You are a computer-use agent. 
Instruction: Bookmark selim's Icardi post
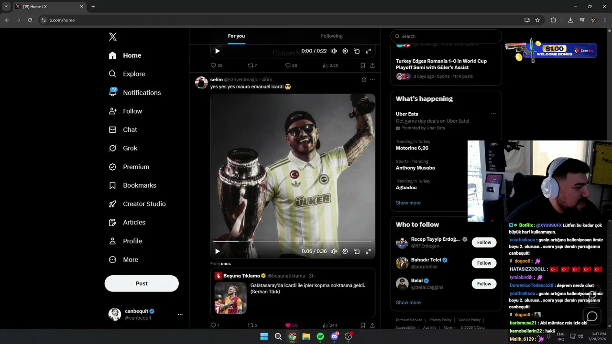[362, 325]
